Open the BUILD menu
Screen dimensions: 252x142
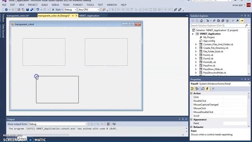[x=44, y=5]
